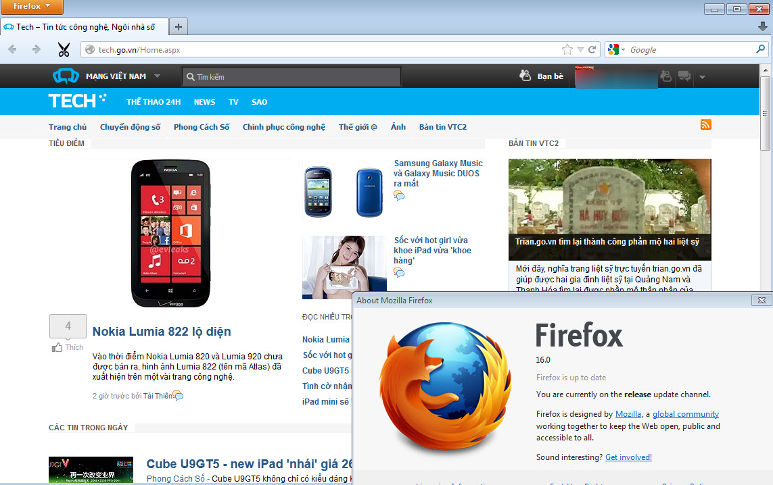Click the scissors icon in navigation toolbar
Screen dimensions: 773x485
(64, 50)
